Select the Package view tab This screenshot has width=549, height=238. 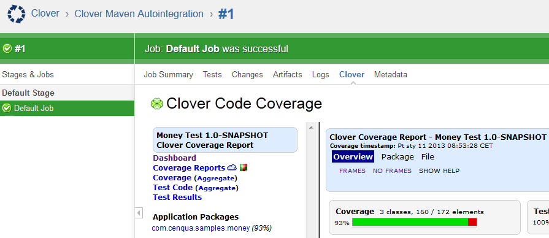[397, 157]
